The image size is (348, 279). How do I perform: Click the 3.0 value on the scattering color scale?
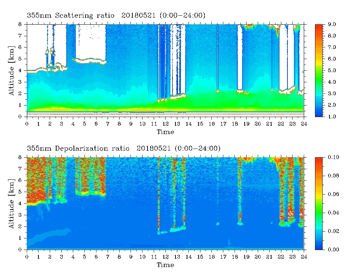[332, 93]
